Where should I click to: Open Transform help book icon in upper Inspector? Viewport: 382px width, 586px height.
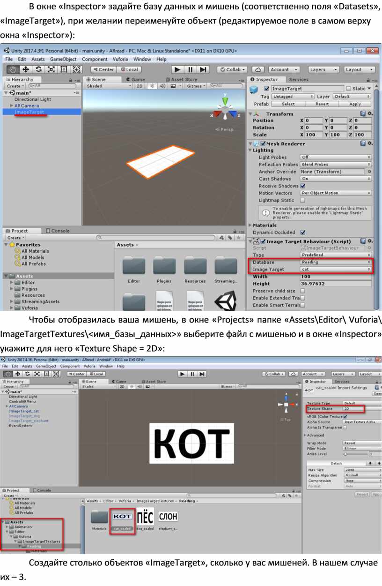click(x=363, y=114)
